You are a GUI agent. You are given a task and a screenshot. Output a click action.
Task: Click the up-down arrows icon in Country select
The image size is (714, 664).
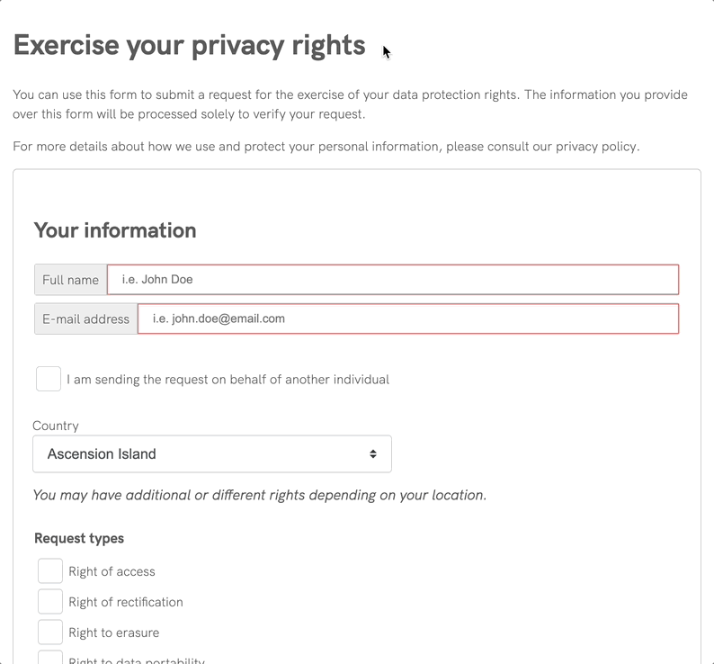point(373,454)
